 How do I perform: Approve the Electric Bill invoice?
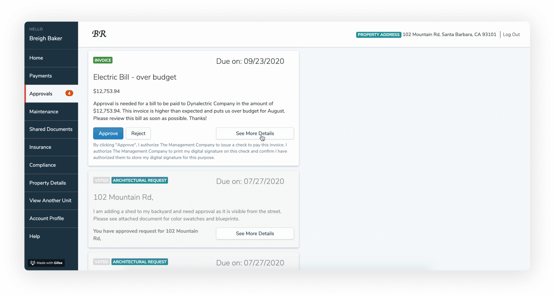(x=108, y=133)
